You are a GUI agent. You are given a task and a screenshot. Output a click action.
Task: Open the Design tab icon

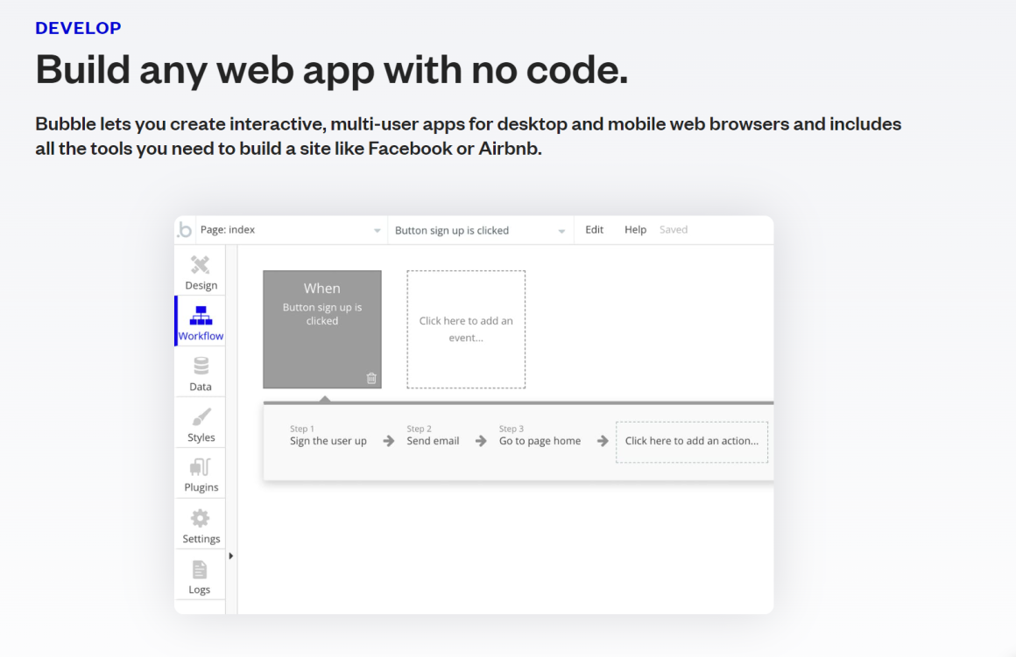tap(201, 265)
